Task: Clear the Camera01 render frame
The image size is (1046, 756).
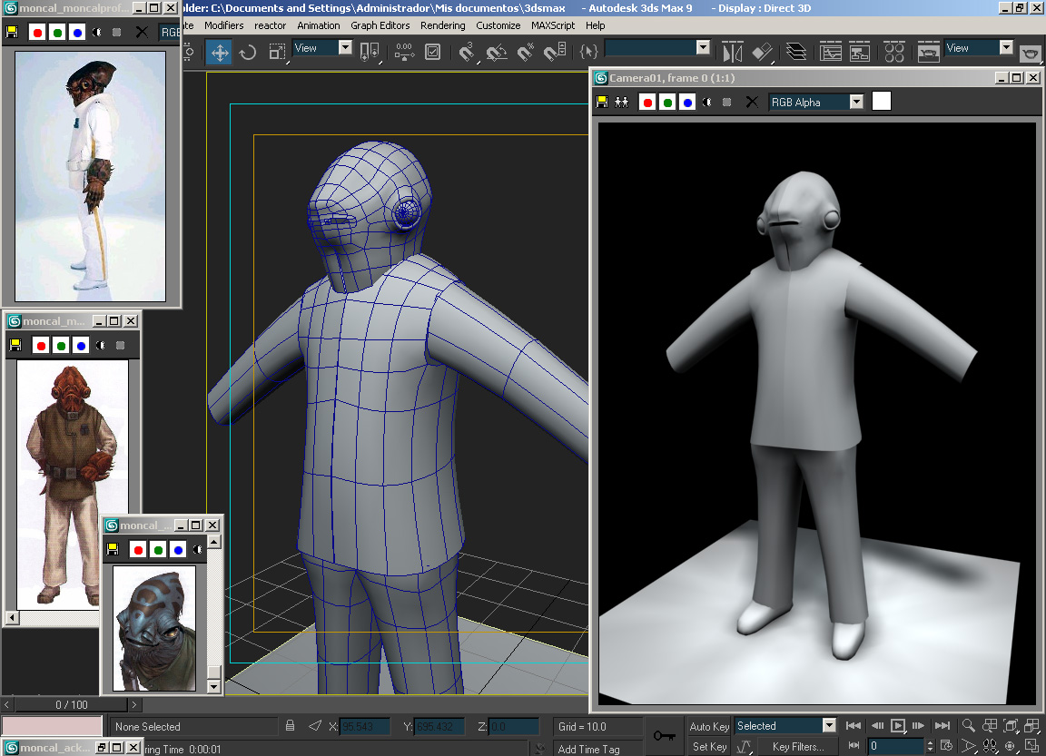Action: pyautogui.click(x=752, y=102)
